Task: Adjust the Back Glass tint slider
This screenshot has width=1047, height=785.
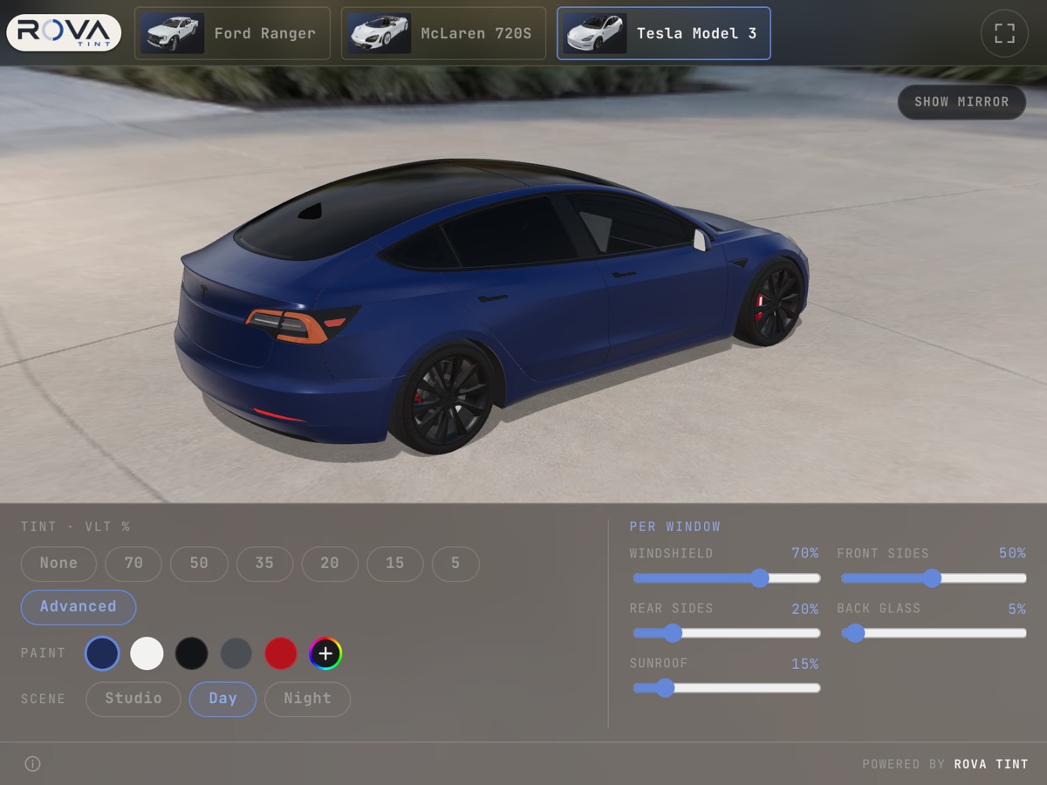Action: 934,633
